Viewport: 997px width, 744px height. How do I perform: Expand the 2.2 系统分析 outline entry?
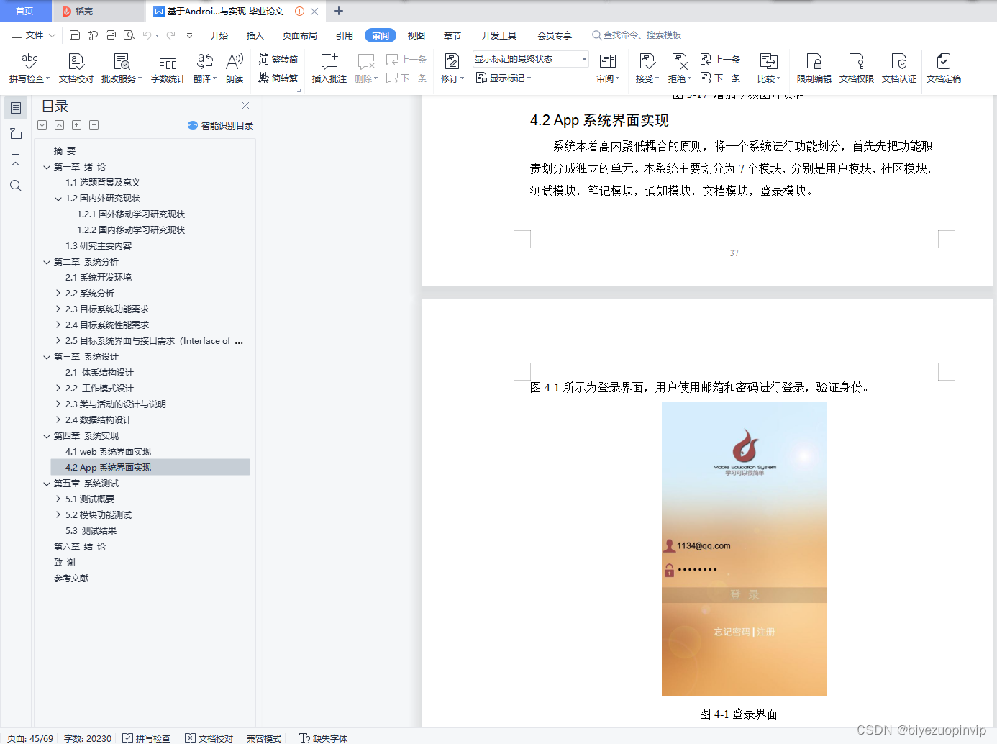[x=58, y=293]
